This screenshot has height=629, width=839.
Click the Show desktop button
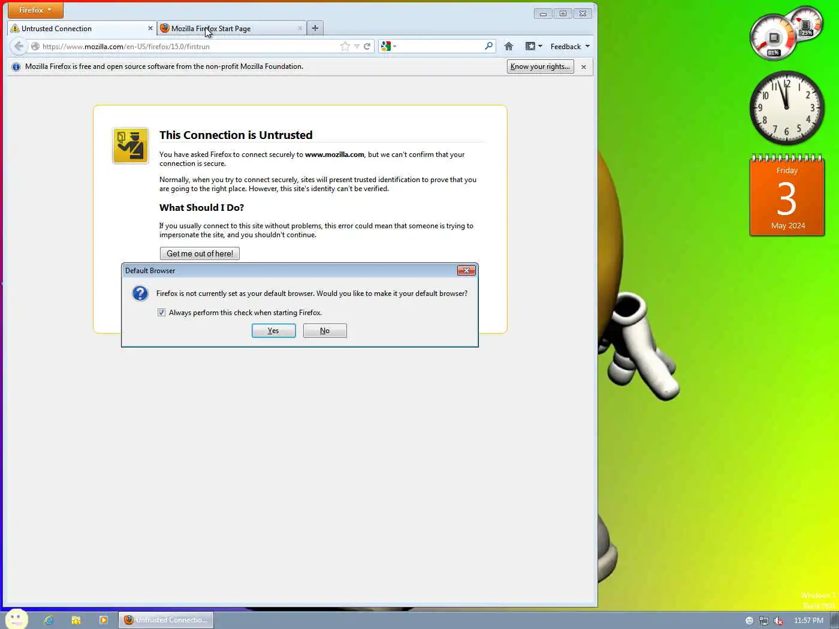click(834, 620)
